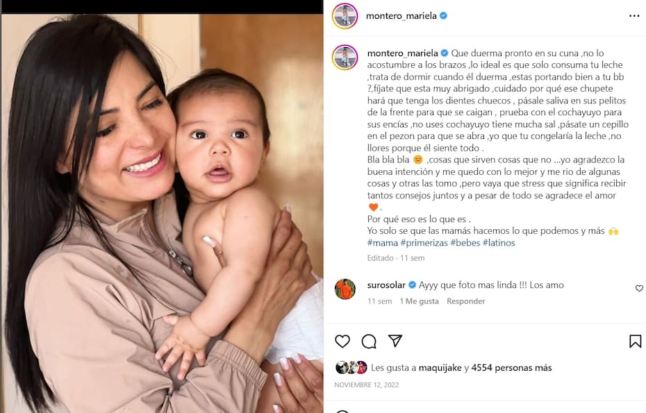Like the surosolar comment heart

[639, 288]
